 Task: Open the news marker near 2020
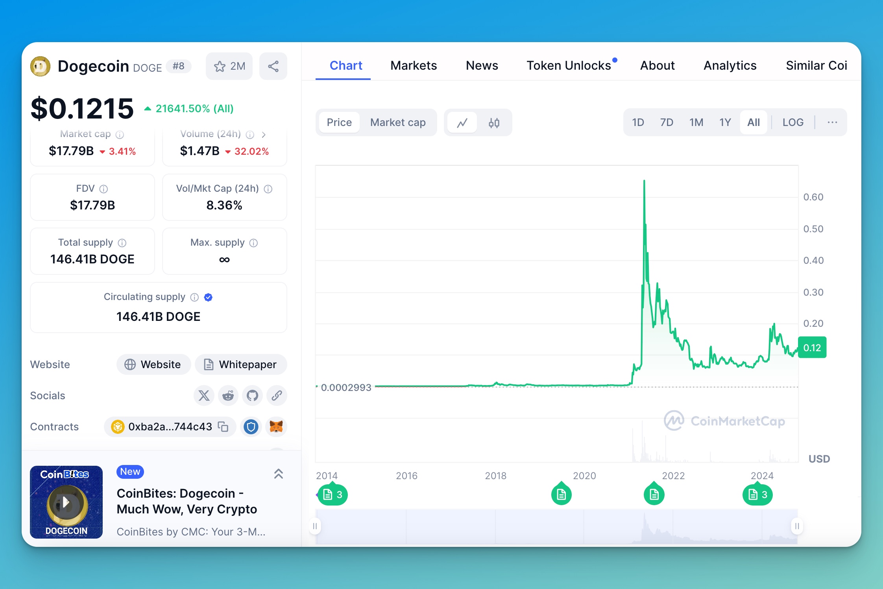561,494
